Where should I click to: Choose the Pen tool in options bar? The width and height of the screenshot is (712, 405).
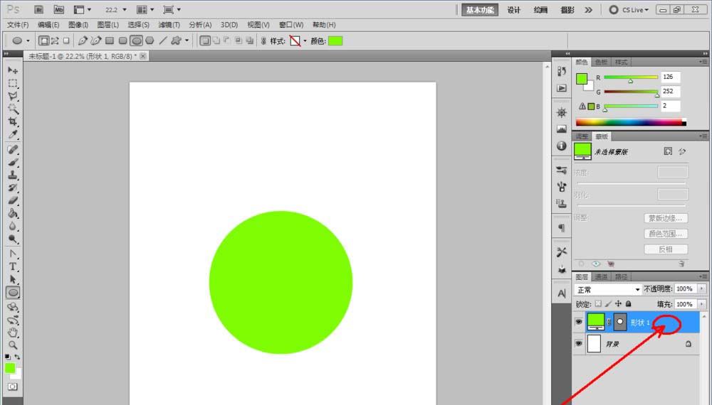[x=83, y=41]
